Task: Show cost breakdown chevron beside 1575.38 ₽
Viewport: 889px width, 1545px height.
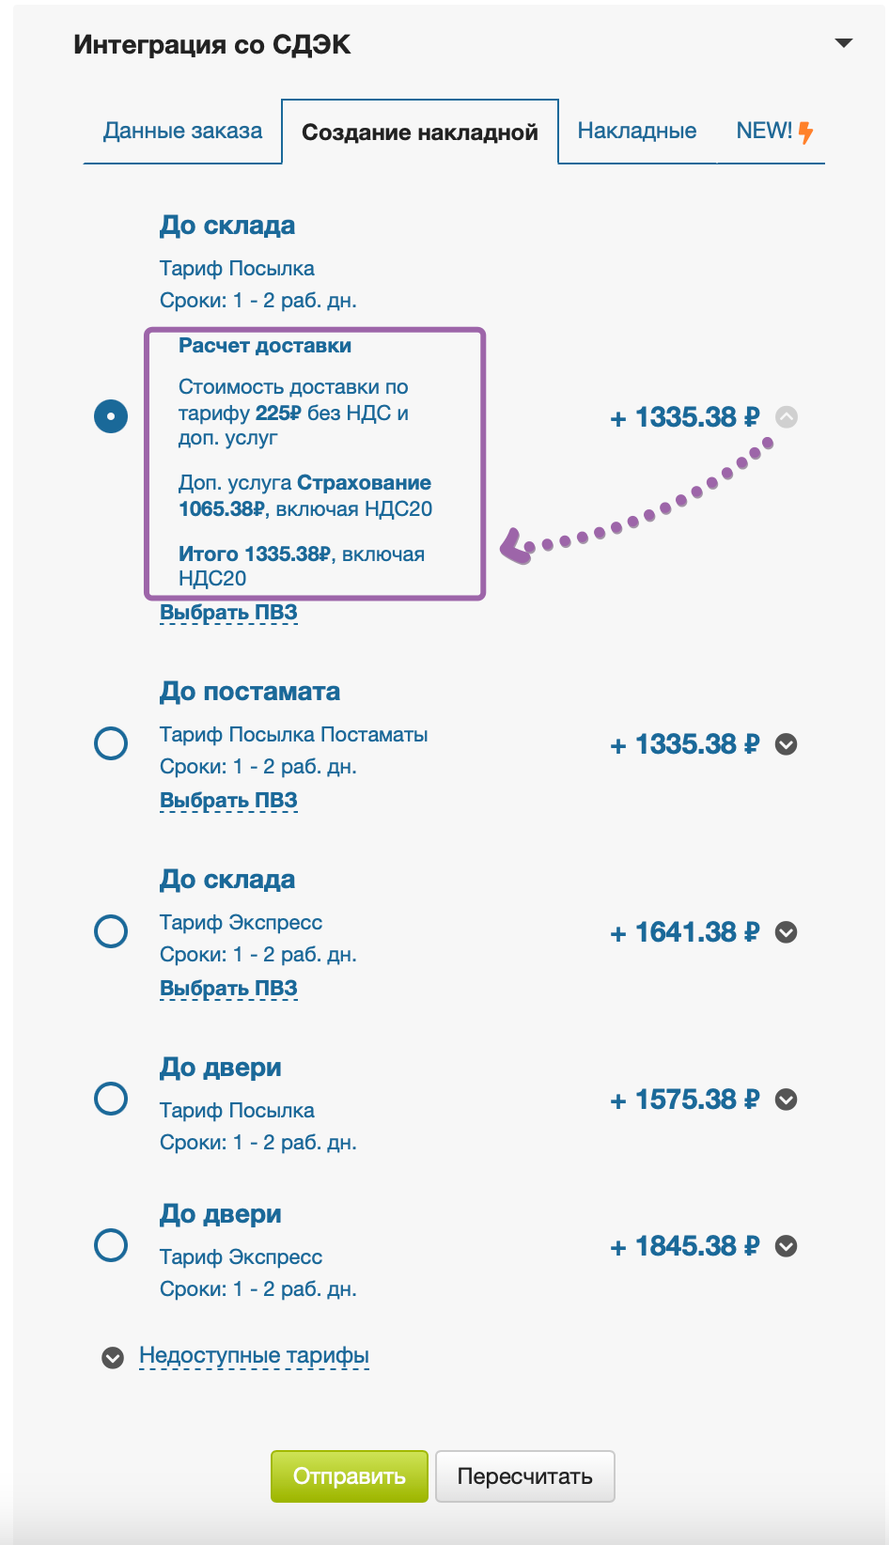Action: coord(787,1100)
